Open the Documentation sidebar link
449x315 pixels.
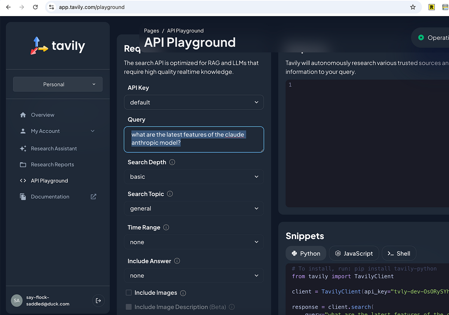(50, 196)
